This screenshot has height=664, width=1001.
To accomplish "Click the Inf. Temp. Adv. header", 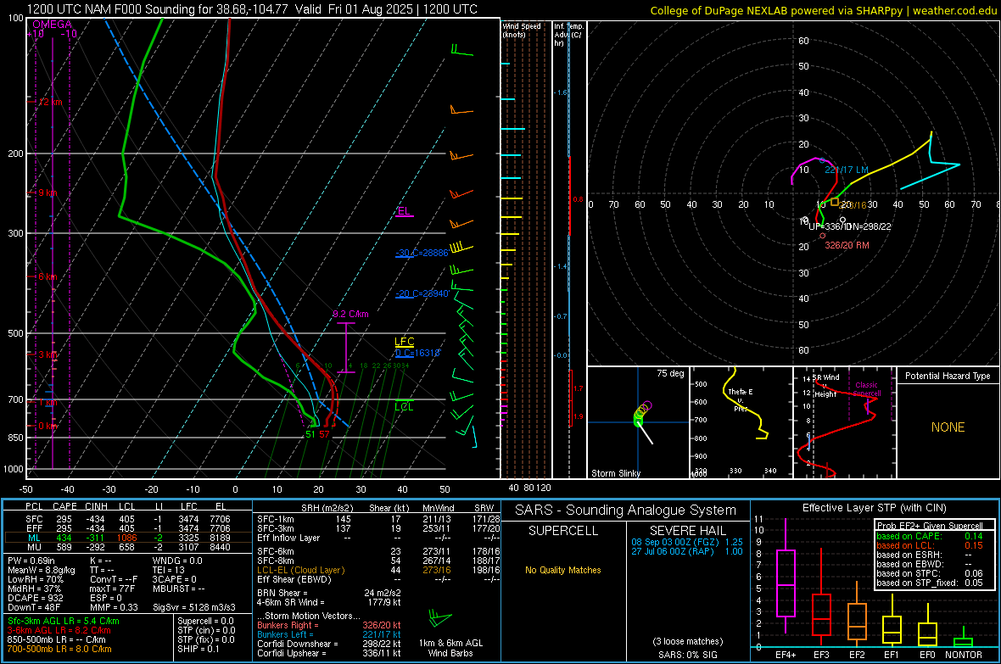I will (x=569, y=35).
